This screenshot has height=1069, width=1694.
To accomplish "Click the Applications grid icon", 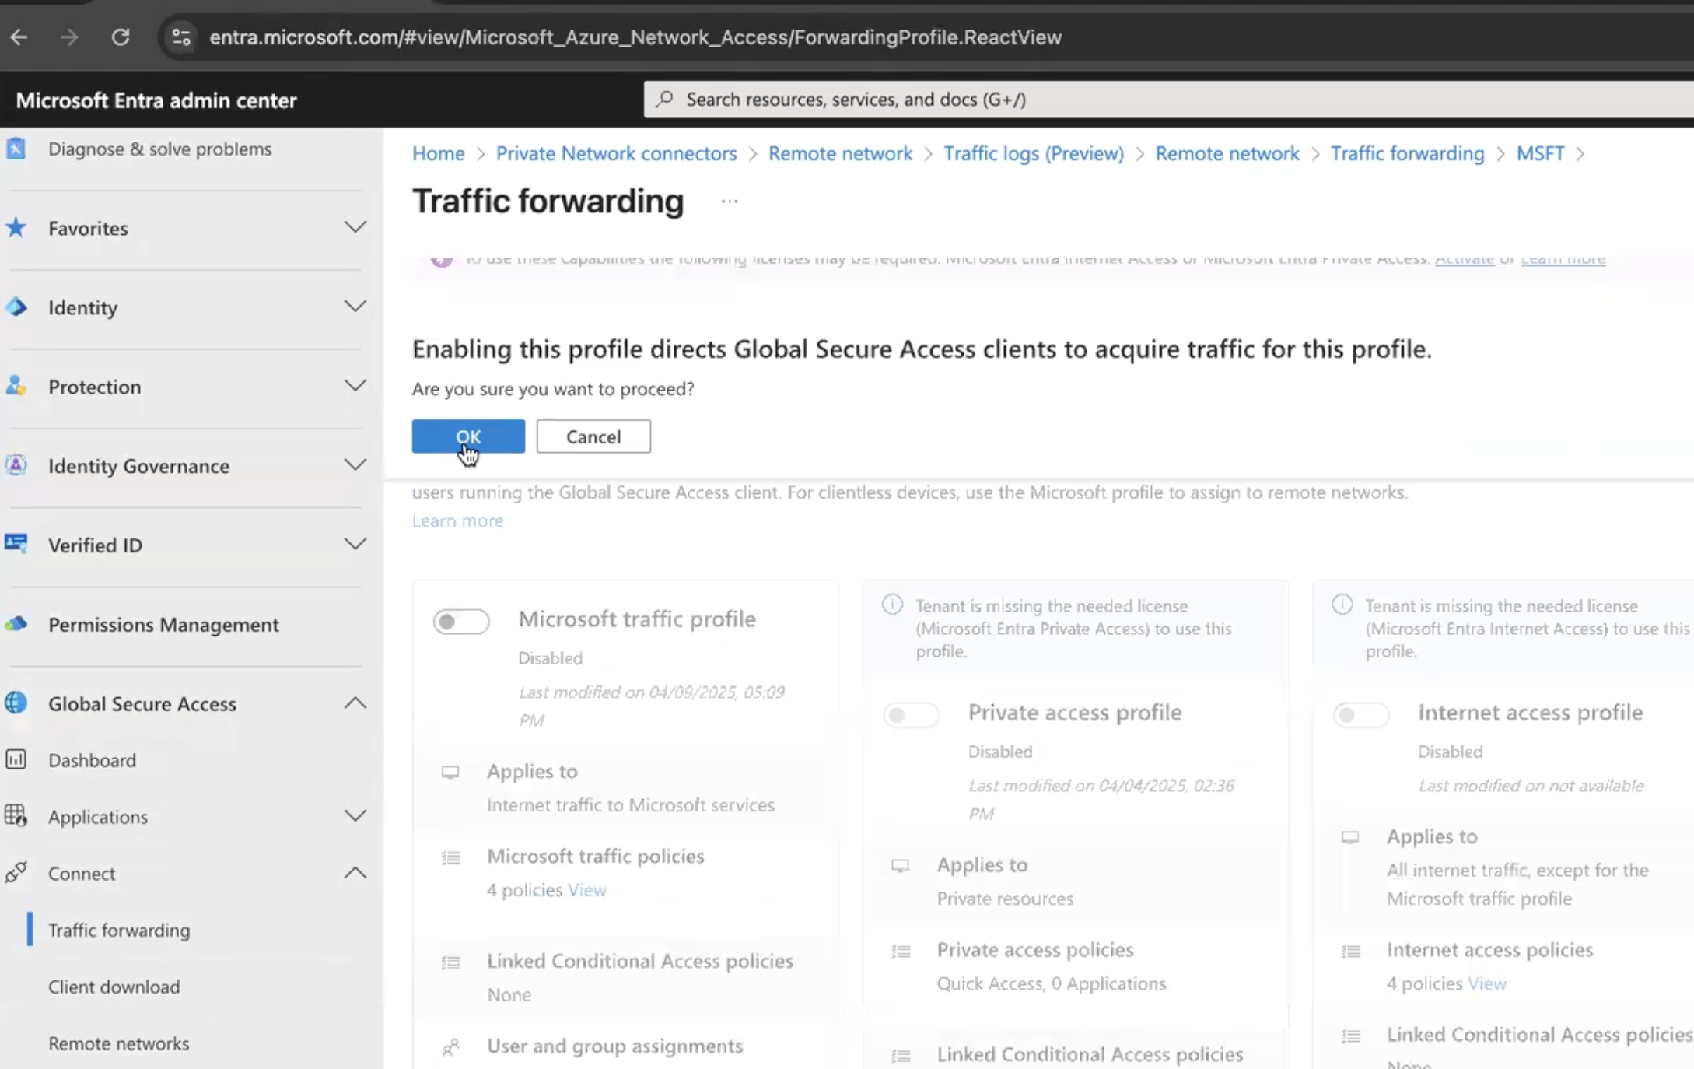I will pyautogui.click(x=16, y=816).
